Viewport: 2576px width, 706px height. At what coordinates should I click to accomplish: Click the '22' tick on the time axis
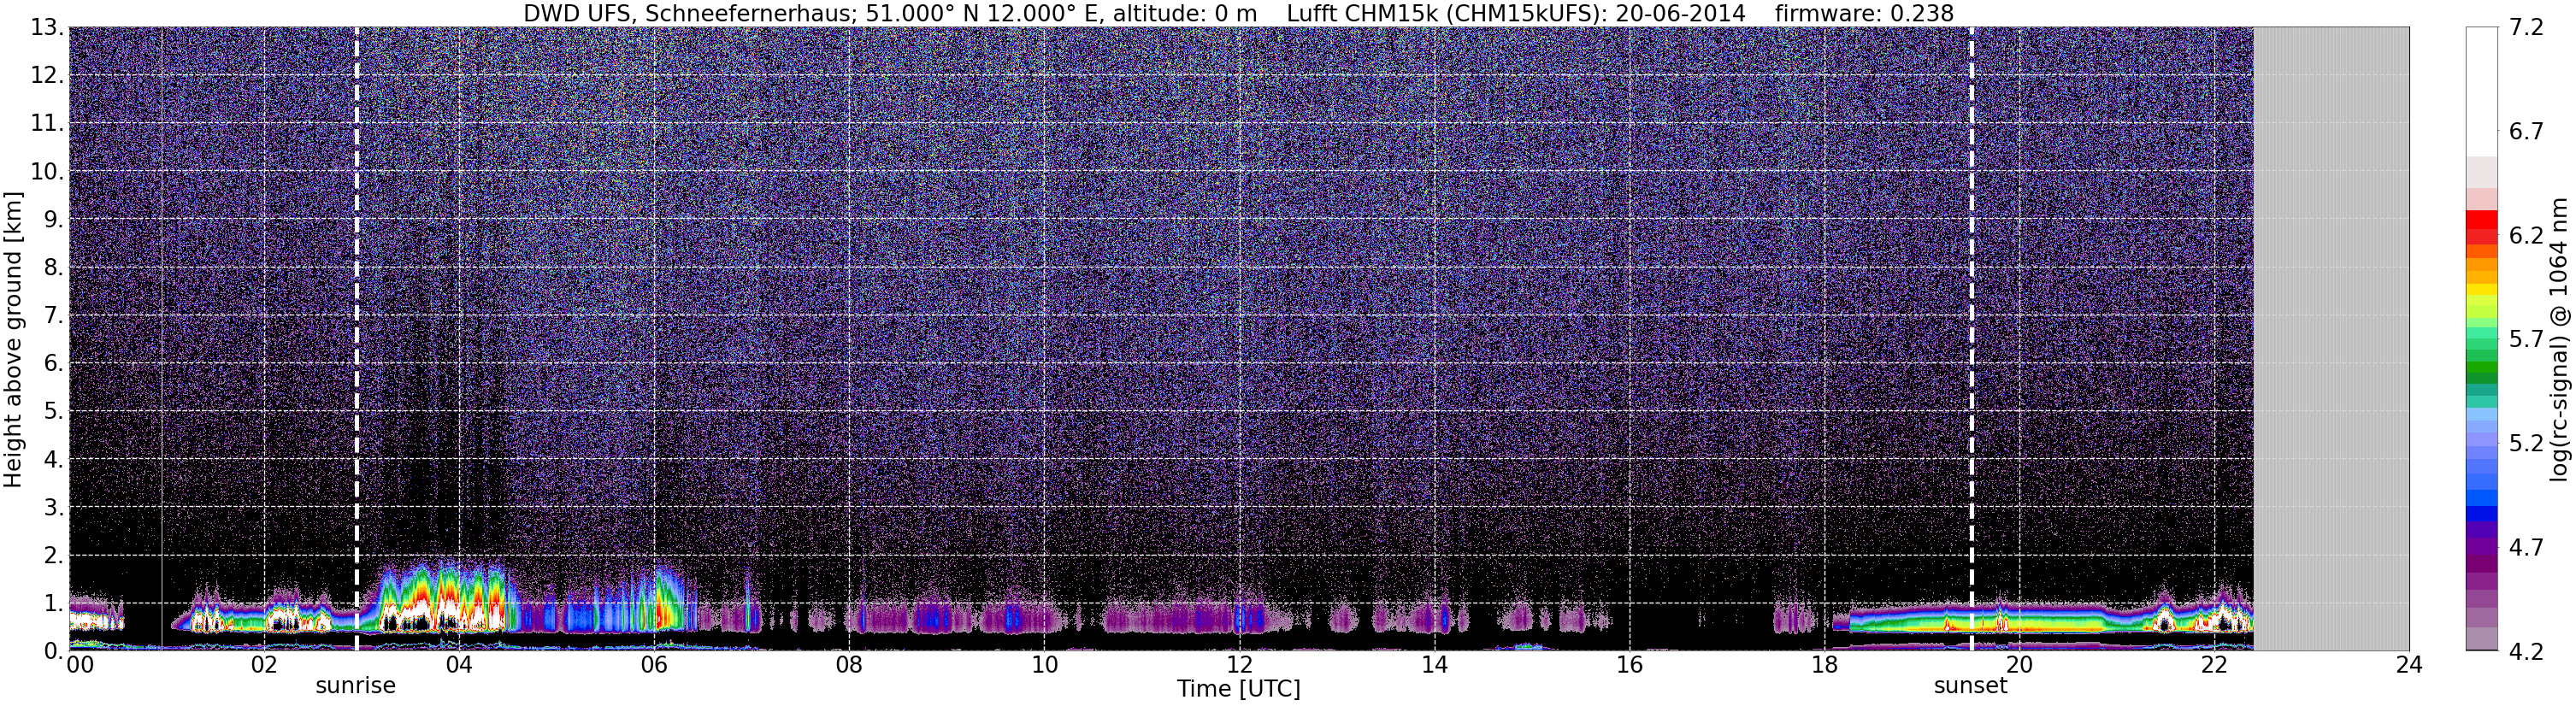click(2214, 666)
